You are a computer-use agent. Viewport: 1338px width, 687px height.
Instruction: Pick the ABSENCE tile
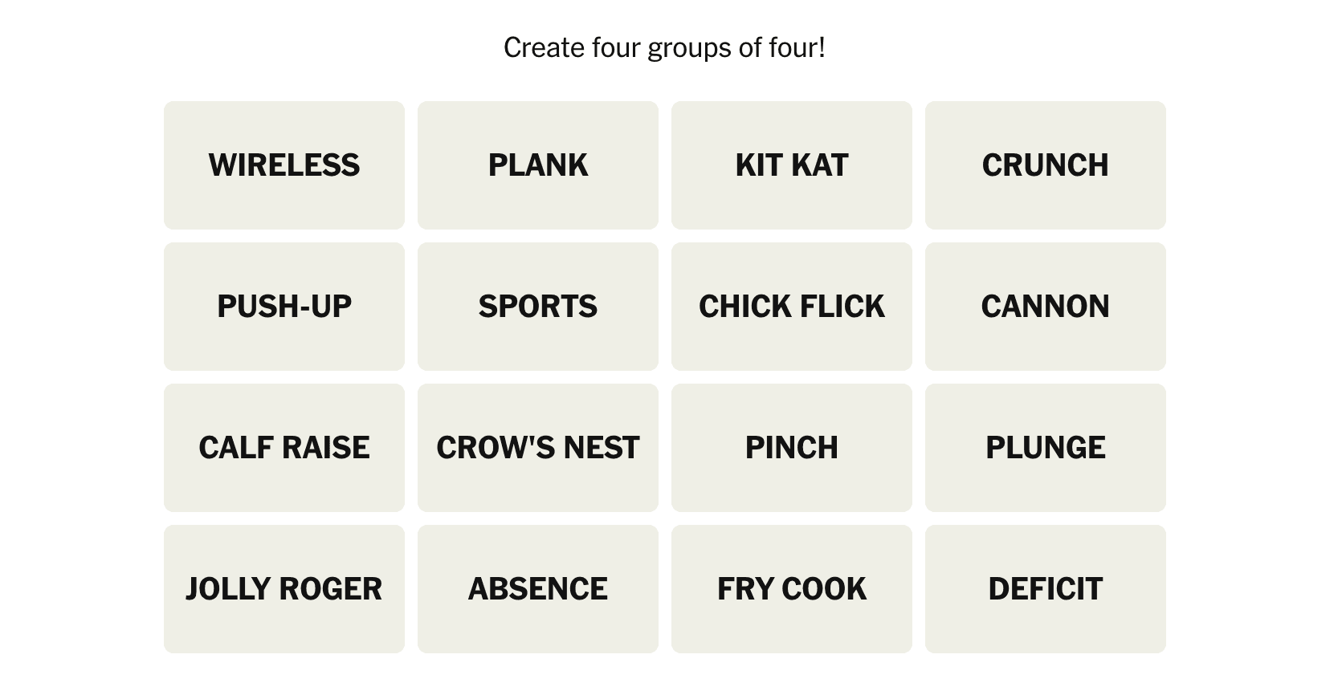538,589
